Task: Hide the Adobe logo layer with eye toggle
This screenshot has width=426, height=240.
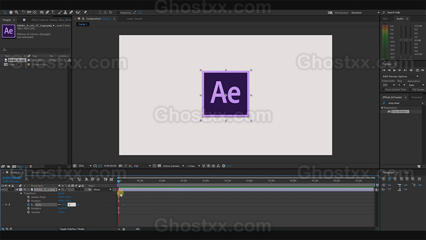Action: click(x=3, y=190)
